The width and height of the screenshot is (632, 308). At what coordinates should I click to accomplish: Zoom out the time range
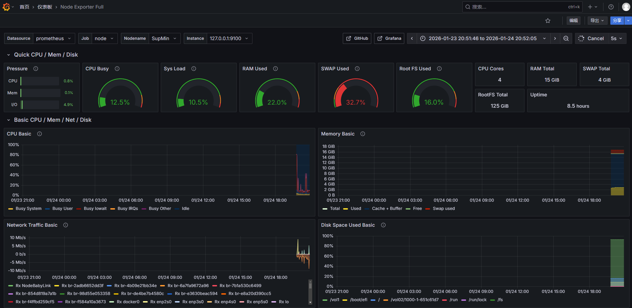tap(566, 38)
